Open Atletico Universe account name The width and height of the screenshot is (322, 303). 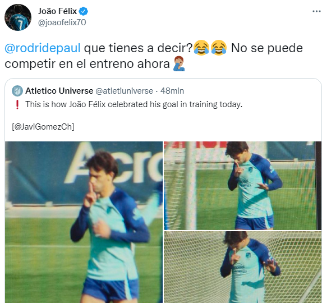(59, 90)
